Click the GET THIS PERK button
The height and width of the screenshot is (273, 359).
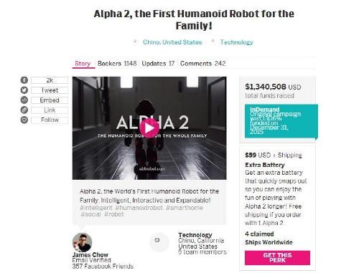click(277, 258)
